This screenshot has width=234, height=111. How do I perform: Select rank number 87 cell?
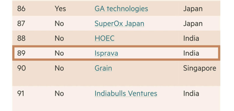(x=21, y=24)
